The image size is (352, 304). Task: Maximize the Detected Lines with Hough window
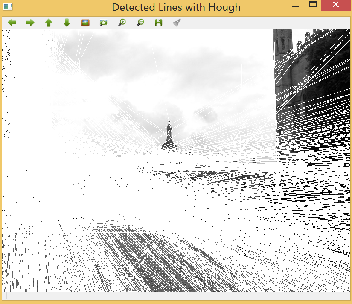313,5
